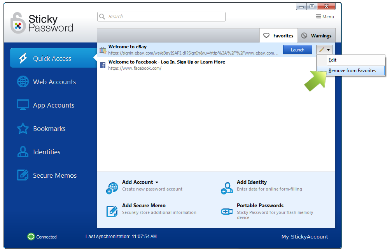Click the Identities person icon
Screen dimensions: 392x249
(23, 152)
